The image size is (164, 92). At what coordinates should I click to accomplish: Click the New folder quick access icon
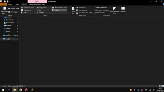point(7,2)
